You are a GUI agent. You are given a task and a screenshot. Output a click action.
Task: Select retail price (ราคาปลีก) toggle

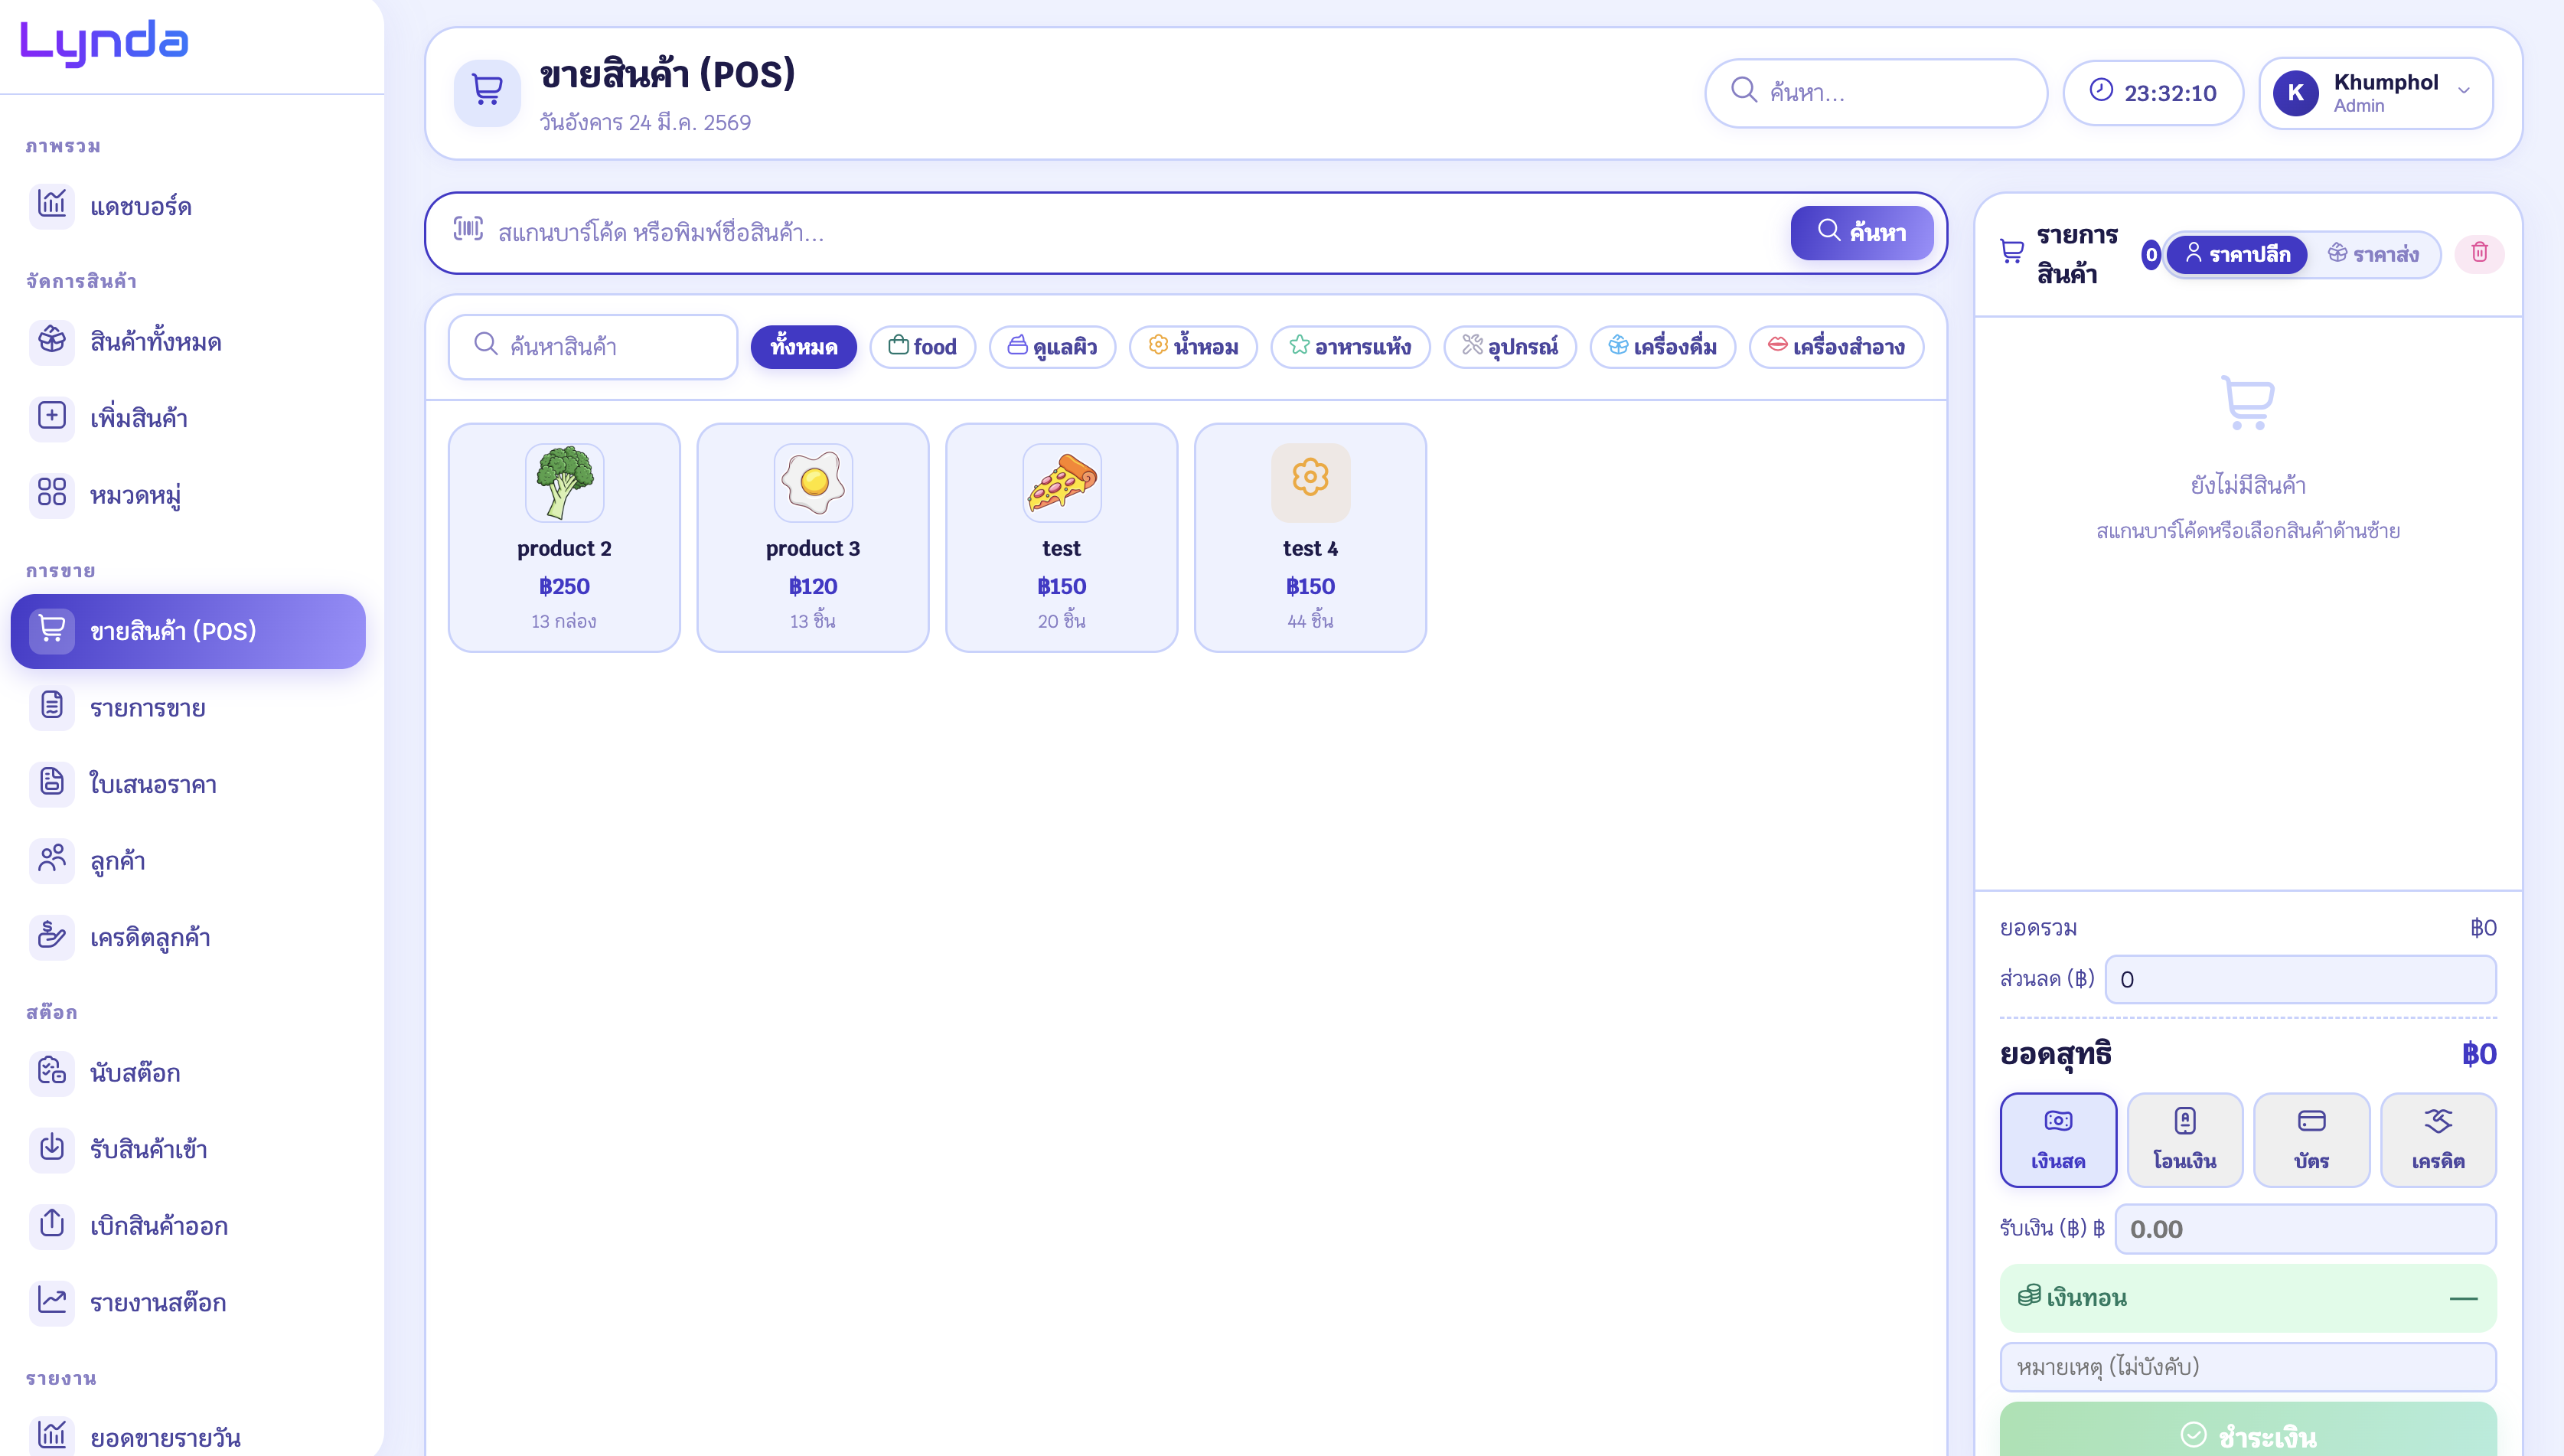(2237, 254)
